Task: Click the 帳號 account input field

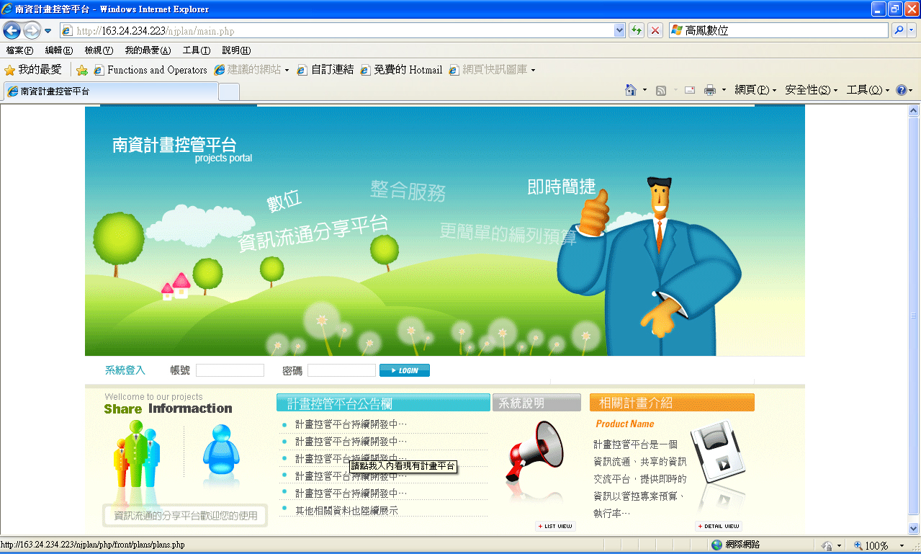Action: click(x=230, y=370)
